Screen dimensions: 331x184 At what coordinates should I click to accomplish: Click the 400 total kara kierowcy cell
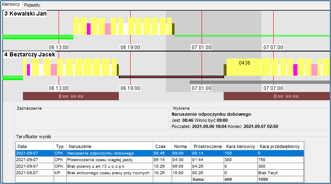click(x=240, y=180)
